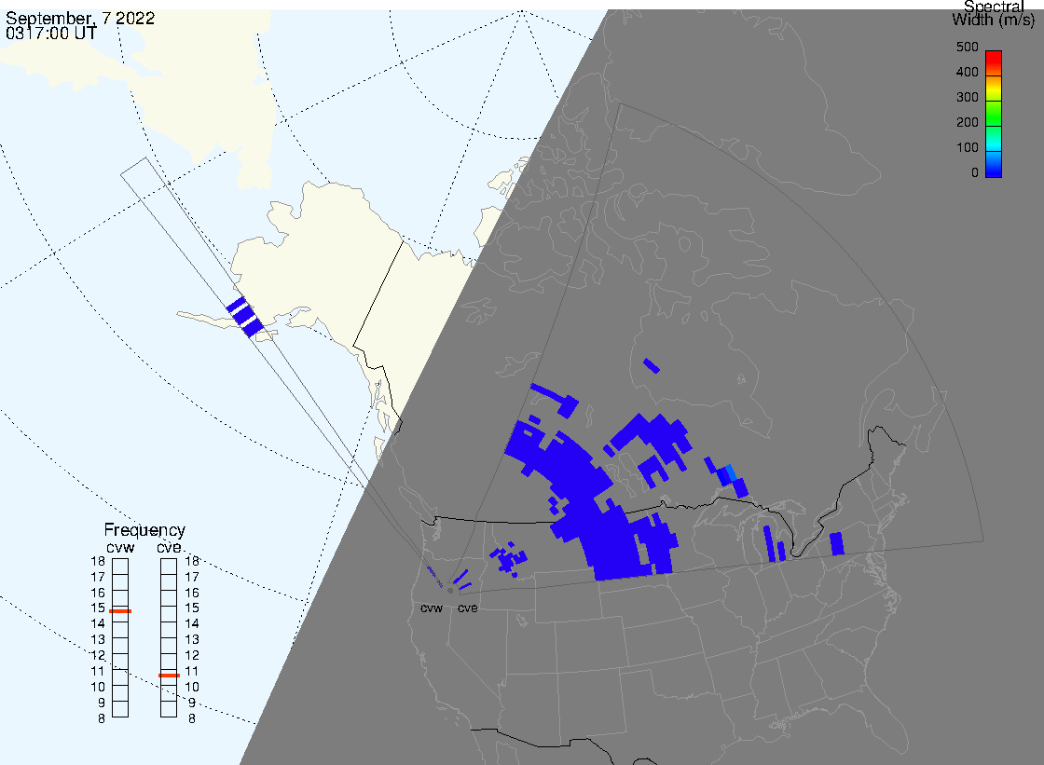
Task: Click the 300 label on the color scale
Action: point(967,97)
